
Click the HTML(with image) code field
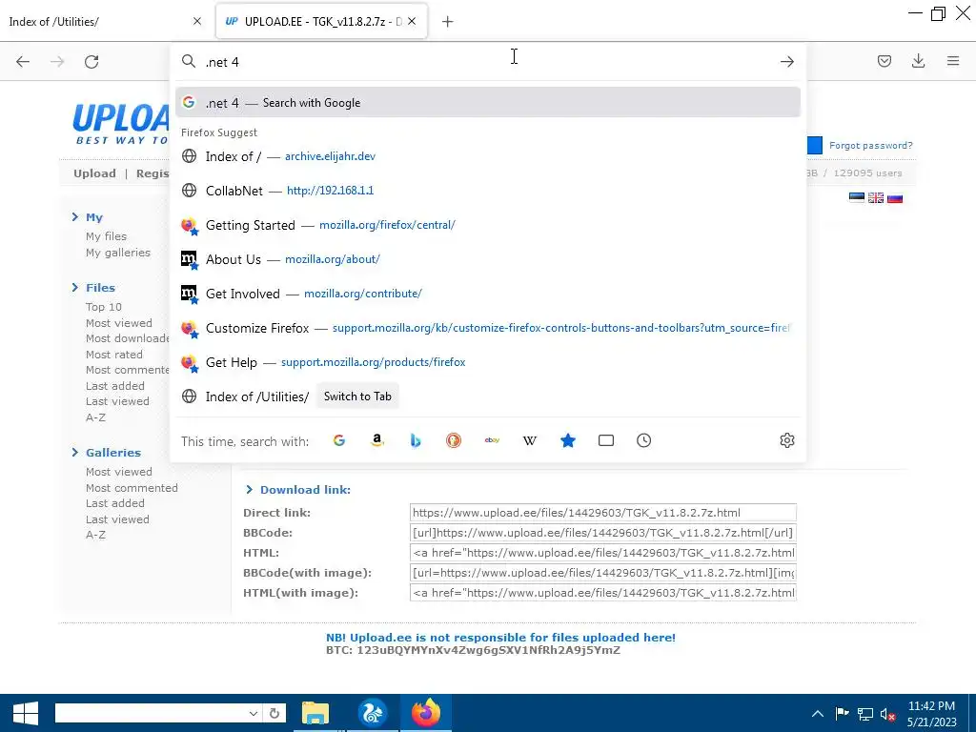coord(603,593)
